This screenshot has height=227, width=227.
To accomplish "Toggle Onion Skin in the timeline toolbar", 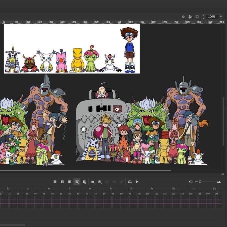I will pyautogui.click(x=92, y=182).
